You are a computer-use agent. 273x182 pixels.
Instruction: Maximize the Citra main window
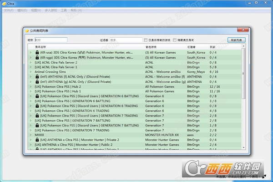[256, 3]
